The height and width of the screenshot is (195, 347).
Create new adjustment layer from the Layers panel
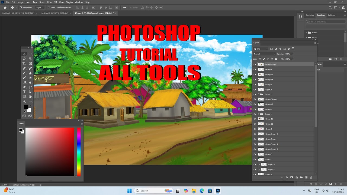click(297, 177)
